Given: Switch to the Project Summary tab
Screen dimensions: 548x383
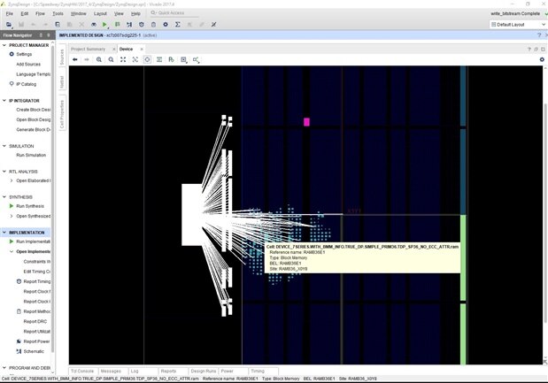Looking at the screenshot, I should (88, 49).
